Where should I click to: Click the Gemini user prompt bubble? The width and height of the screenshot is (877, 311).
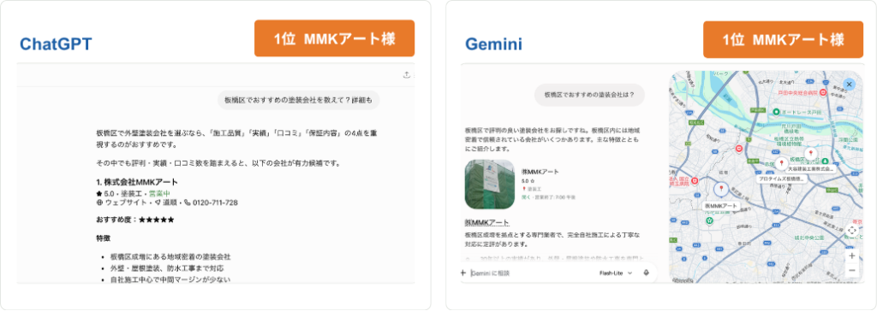pos(589,94)
